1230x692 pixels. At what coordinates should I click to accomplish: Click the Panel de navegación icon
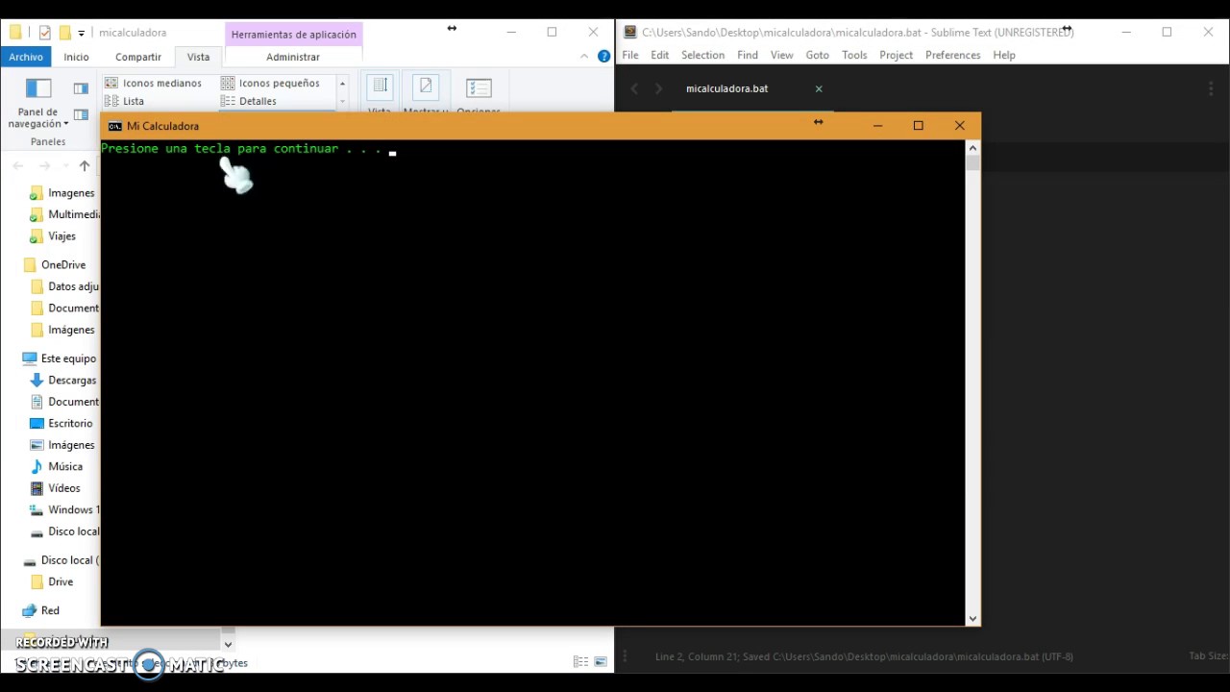pos(38,89)
